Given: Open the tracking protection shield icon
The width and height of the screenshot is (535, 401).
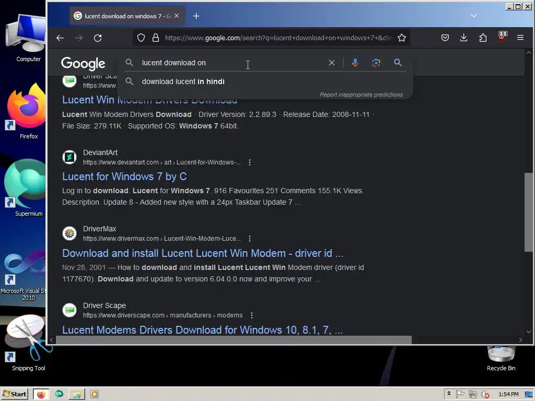Looking at the screenshot, I should (141, 38).
